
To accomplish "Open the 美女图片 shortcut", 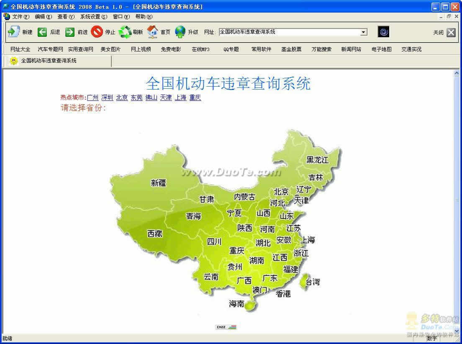I will click(110, 49).
